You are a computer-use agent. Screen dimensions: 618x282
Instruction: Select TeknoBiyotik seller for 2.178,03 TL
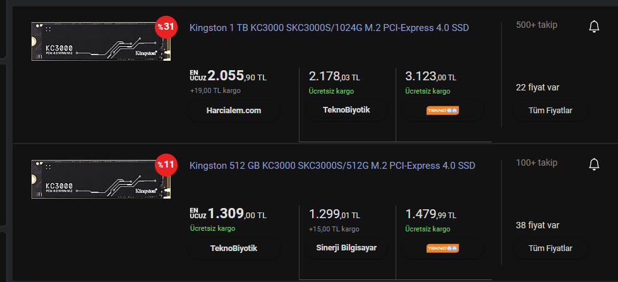click(346, 110)
